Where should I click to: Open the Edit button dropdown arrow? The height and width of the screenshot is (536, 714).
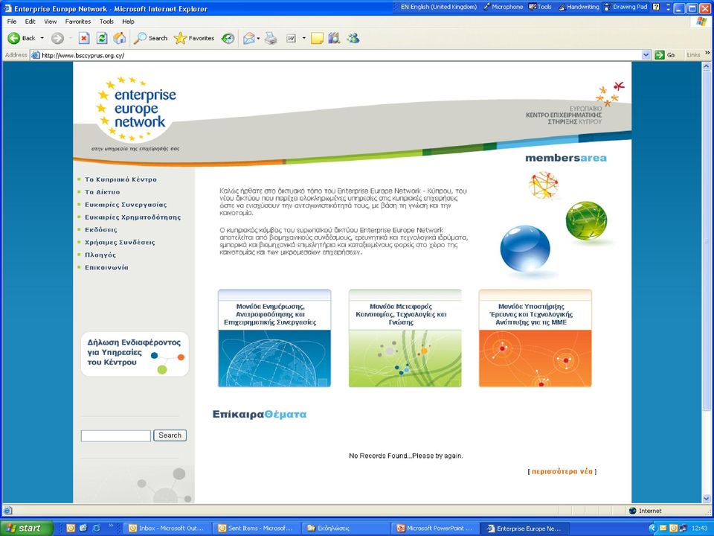tap(303, 38)
